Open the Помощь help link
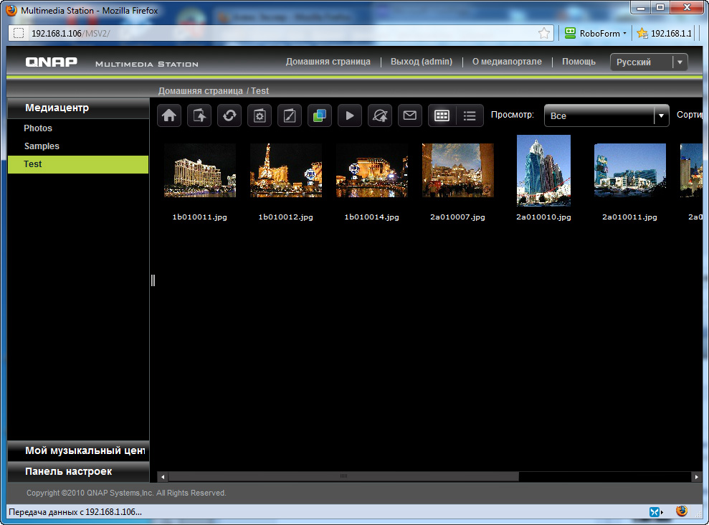 pos(579,62)
